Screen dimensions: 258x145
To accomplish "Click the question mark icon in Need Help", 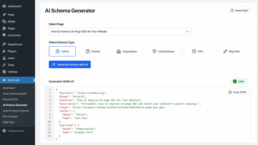I will 232,11.
